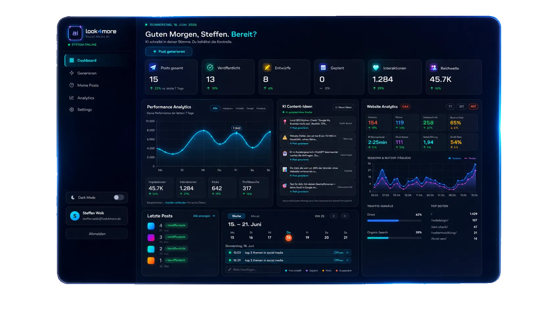Screen dimensions: 550x309
Task: Click Öffnen on the 10:03 entry
Action: pos(341,253)
